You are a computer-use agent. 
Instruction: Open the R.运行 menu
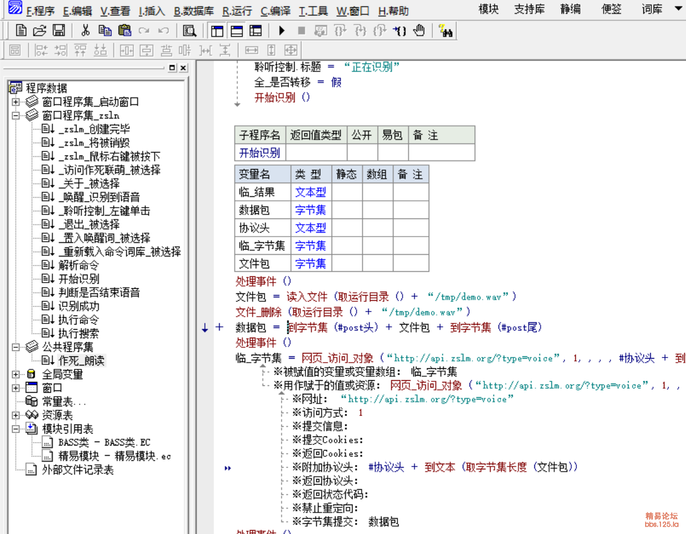(237, 11)
